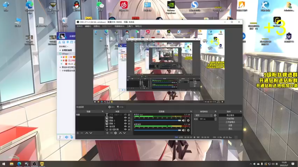Open the 文件(F) menu in OBS

(79, 26)
